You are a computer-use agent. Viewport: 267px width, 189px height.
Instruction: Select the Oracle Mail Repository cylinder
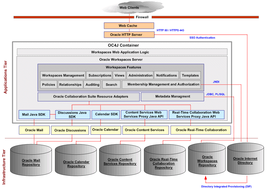pyautogui.click(x=31, y=161)
